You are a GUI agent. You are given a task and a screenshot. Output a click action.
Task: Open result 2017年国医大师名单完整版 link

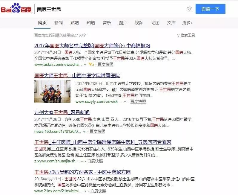tap(92, 45)
